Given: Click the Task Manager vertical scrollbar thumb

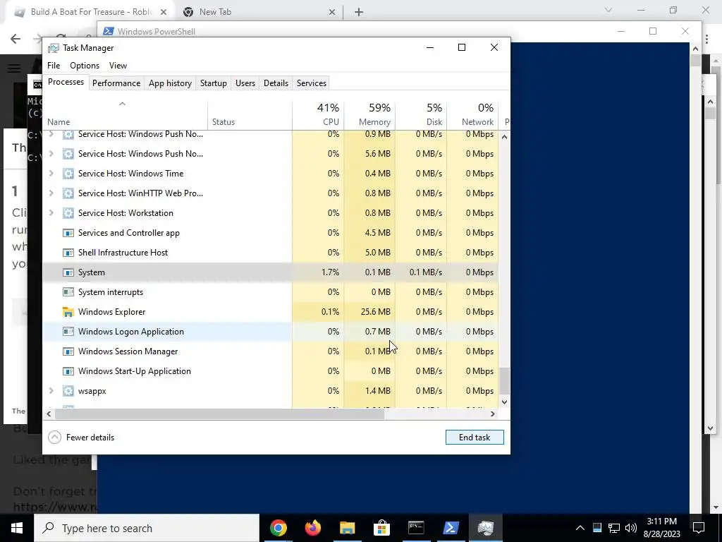Looking at the screenshot, I should pyautogui.click(x=505, y=380).
